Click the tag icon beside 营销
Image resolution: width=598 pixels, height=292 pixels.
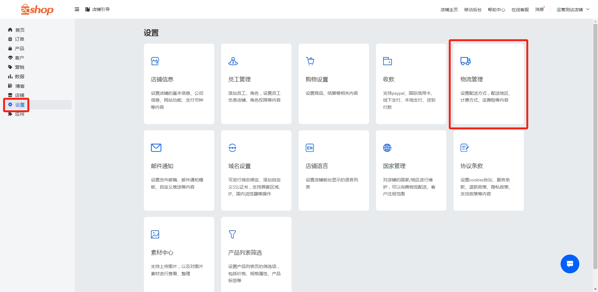(x=10, y=67)
